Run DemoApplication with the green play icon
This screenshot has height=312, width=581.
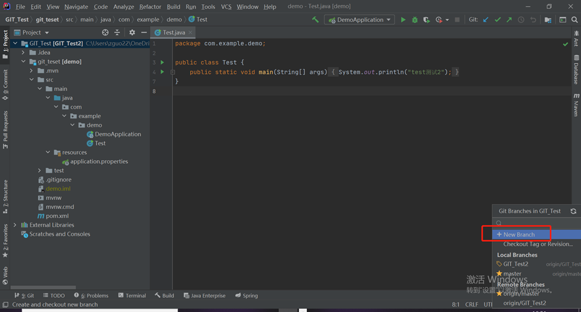coord(403,20)
